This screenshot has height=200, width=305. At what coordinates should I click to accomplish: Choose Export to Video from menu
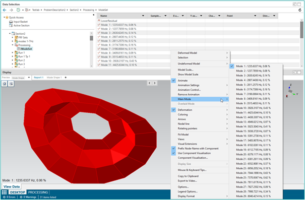(x=188, y=181)
